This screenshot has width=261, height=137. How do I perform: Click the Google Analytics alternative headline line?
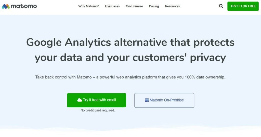[x=130, y=42]
